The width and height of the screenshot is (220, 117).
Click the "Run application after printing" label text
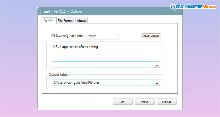click(77, 47)
